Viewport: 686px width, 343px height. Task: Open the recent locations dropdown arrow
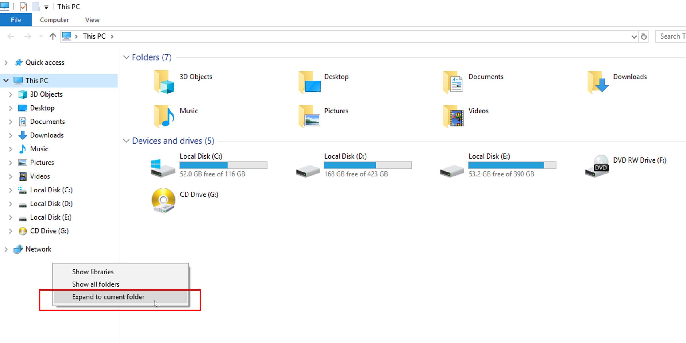point(41,36)
